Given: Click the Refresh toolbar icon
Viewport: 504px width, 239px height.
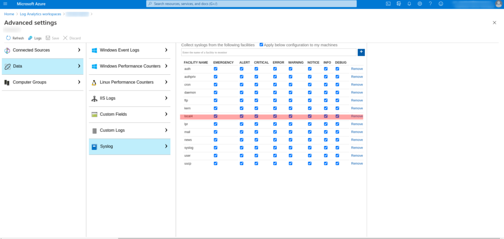Looking at the screenshot, I should coord(8,38).
